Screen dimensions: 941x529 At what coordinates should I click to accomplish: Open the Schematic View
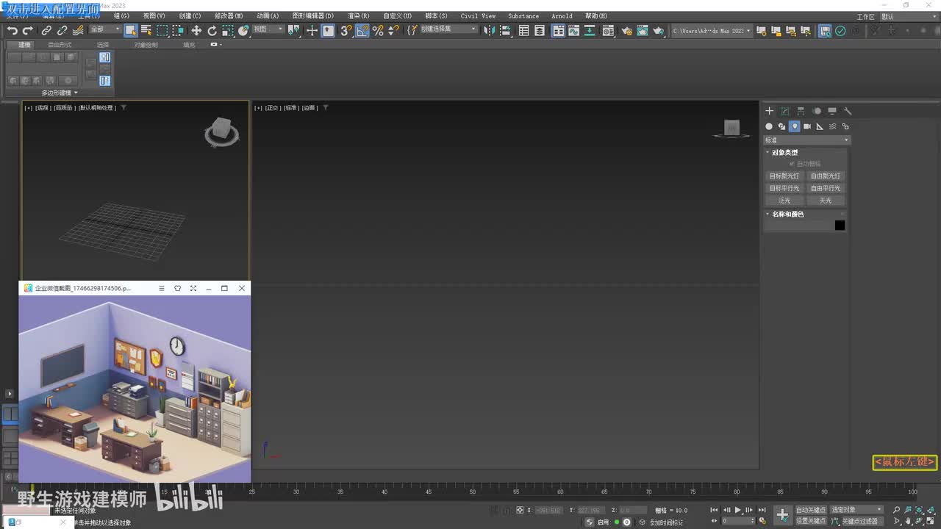590,30
